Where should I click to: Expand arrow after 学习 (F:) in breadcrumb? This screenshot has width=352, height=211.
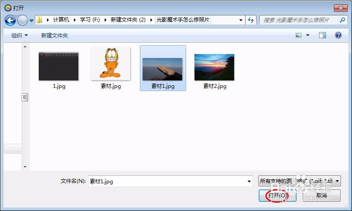coord(105,20)
